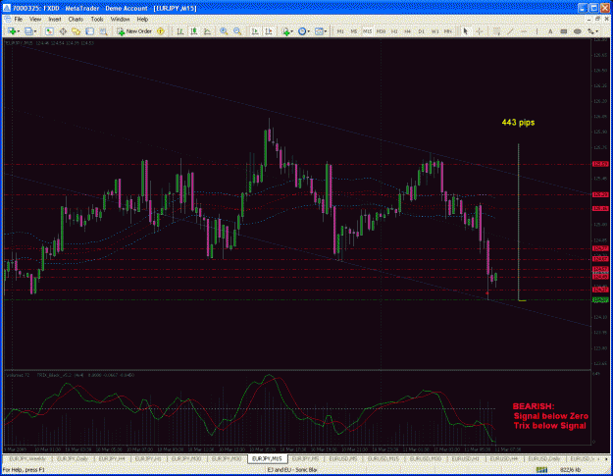The height and width of the screenshot is (476, 613).
Task: Switch chart display to Line chart
Action: point(207,31)
